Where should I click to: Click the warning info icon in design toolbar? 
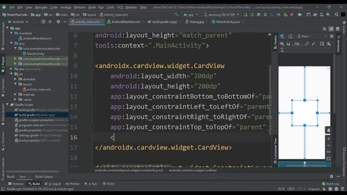tap(331, 36)
